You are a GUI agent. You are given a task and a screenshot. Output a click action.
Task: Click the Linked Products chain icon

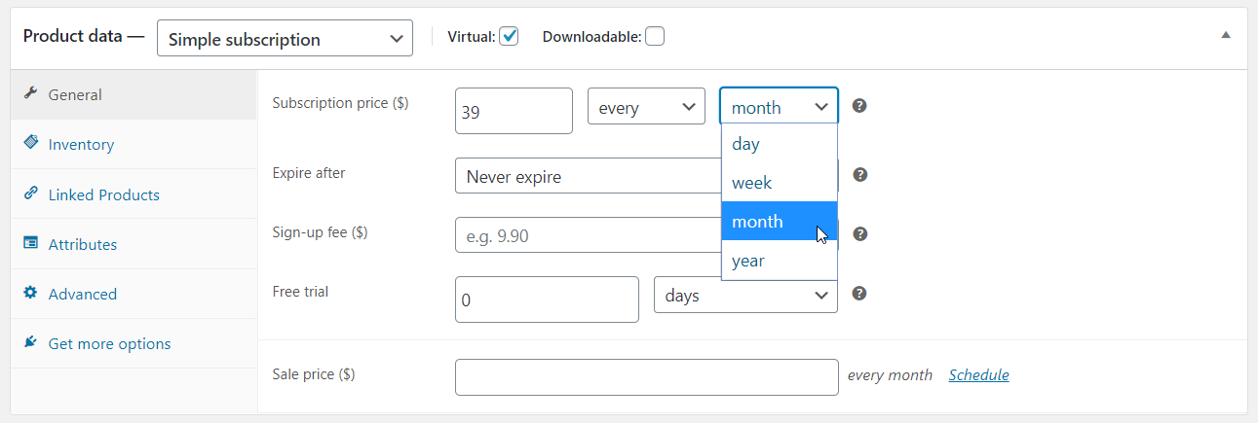(30, 194)
